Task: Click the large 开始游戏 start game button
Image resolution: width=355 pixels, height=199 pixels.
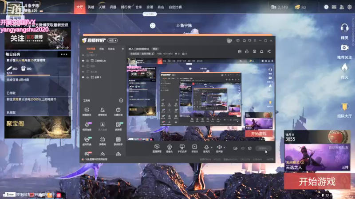Action: click(317, 181)
